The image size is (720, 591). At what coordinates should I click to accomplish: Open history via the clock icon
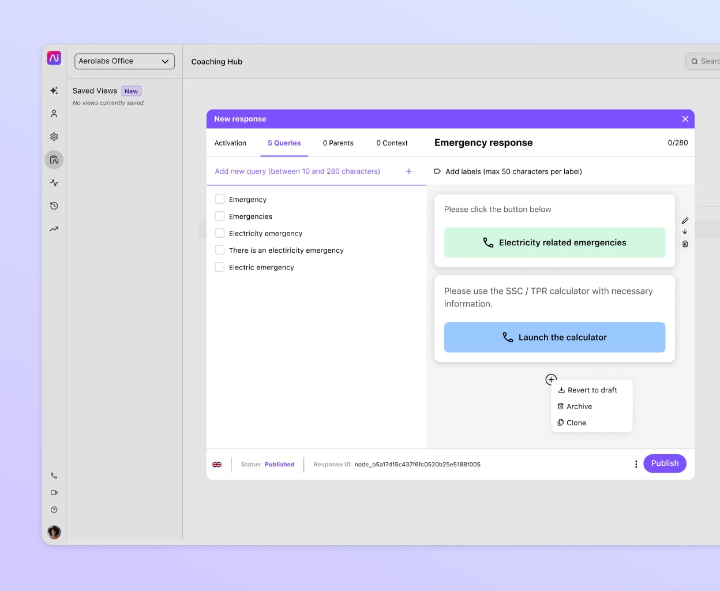tap(54, 205)
